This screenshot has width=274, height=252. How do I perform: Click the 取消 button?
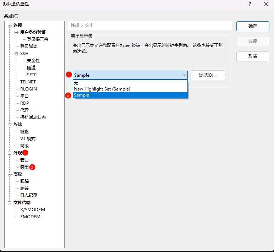click(253, 56)
